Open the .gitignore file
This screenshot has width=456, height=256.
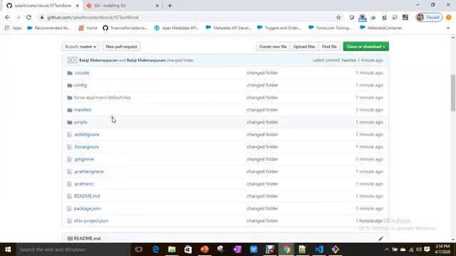(x=84, y=159)
